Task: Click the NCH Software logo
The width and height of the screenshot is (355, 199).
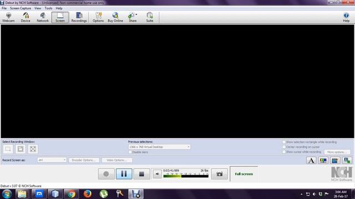Action: 342,174
